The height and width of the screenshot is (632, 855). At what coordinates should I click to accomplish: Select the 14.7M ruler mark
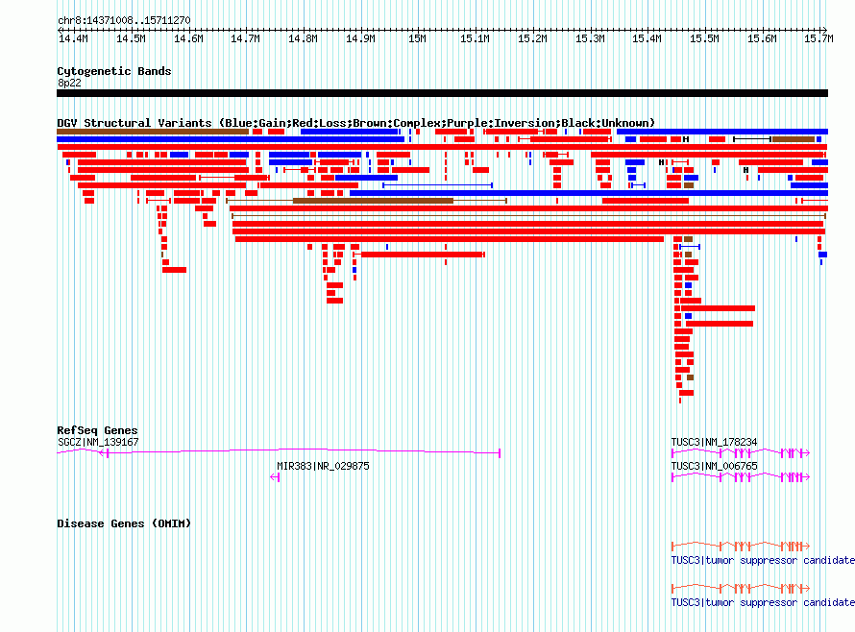(245, 38)
